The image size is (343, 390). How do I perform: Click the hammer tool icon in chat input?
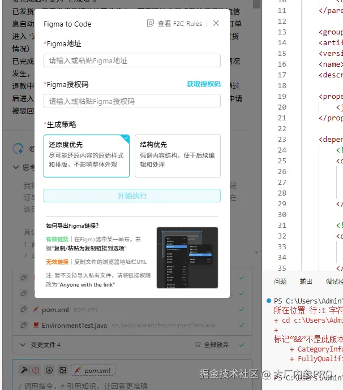click(x=24, y=370)
